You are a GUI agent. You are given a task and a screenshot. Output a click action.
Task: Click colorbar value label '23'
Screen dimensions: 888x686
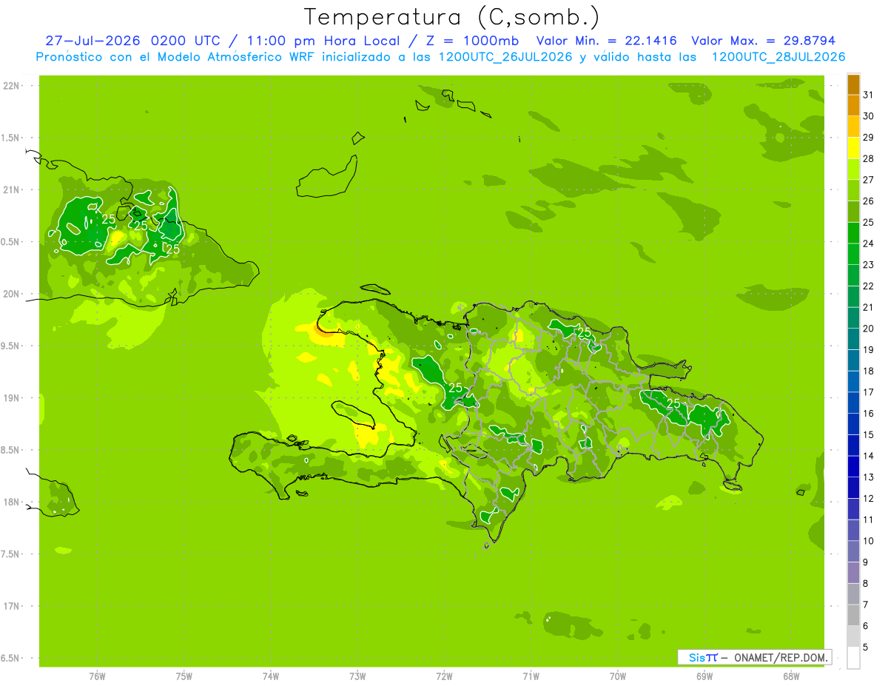point(869,265)
